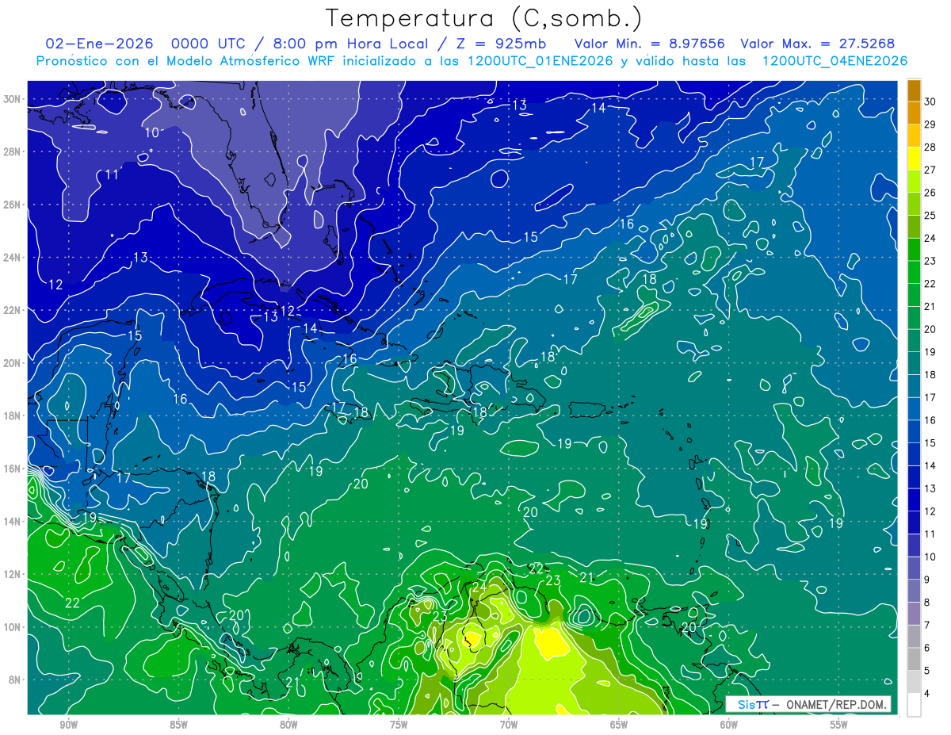Viewport: 951px width, 735px height.
Task: Select the date text '02-Ene-2026'
Action: (99, 44)
